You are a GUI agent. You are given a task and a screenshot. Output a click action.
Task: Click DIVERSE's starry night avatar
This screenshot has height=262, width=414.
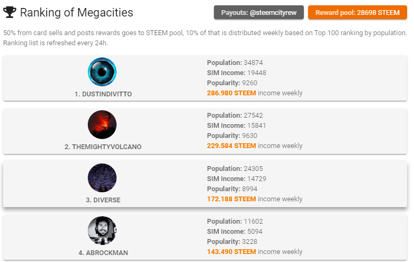click(x=102, y=178)
